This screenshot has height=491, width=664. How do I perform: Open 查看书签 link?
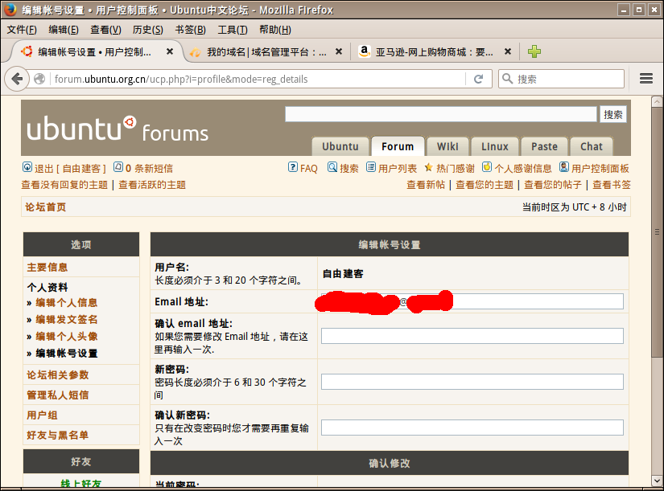(612, 185)
